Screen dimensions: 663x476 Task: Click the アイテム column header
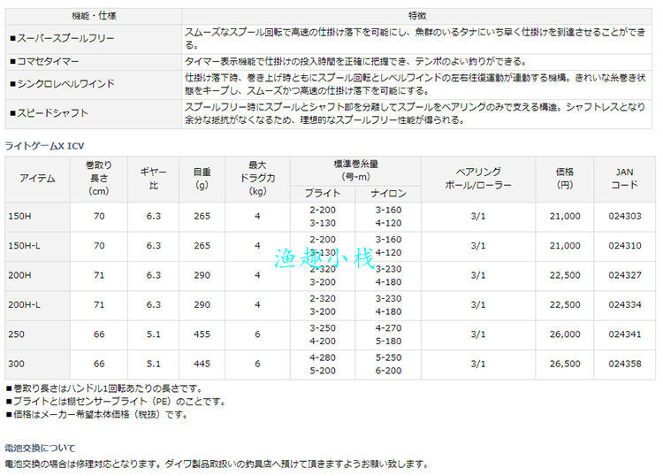[x=37, y=179]
